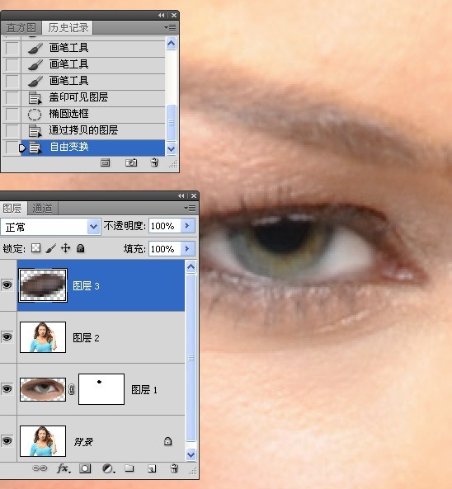
Task: Create new group folder icon
Action: (x=129, y=468)
